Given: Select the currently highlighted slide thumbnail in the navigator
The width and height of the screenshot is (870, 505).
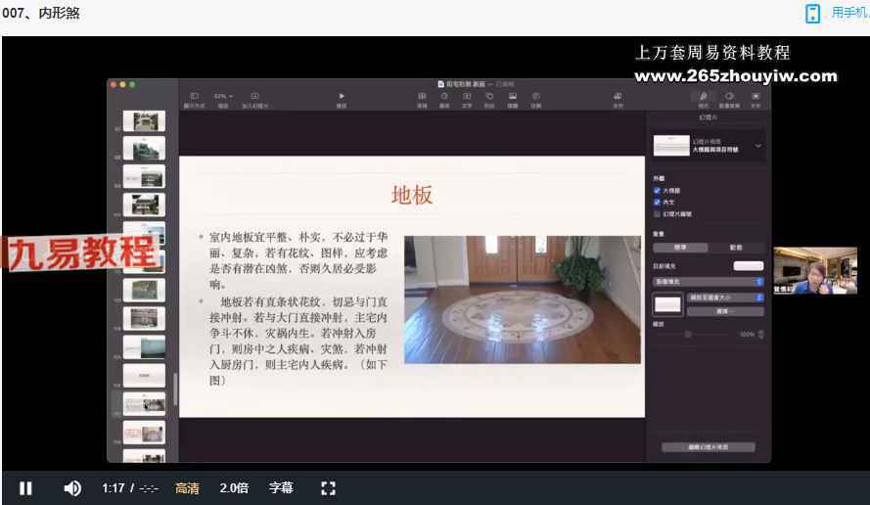Looking at the screenshot, I should [x=144, y=404].
